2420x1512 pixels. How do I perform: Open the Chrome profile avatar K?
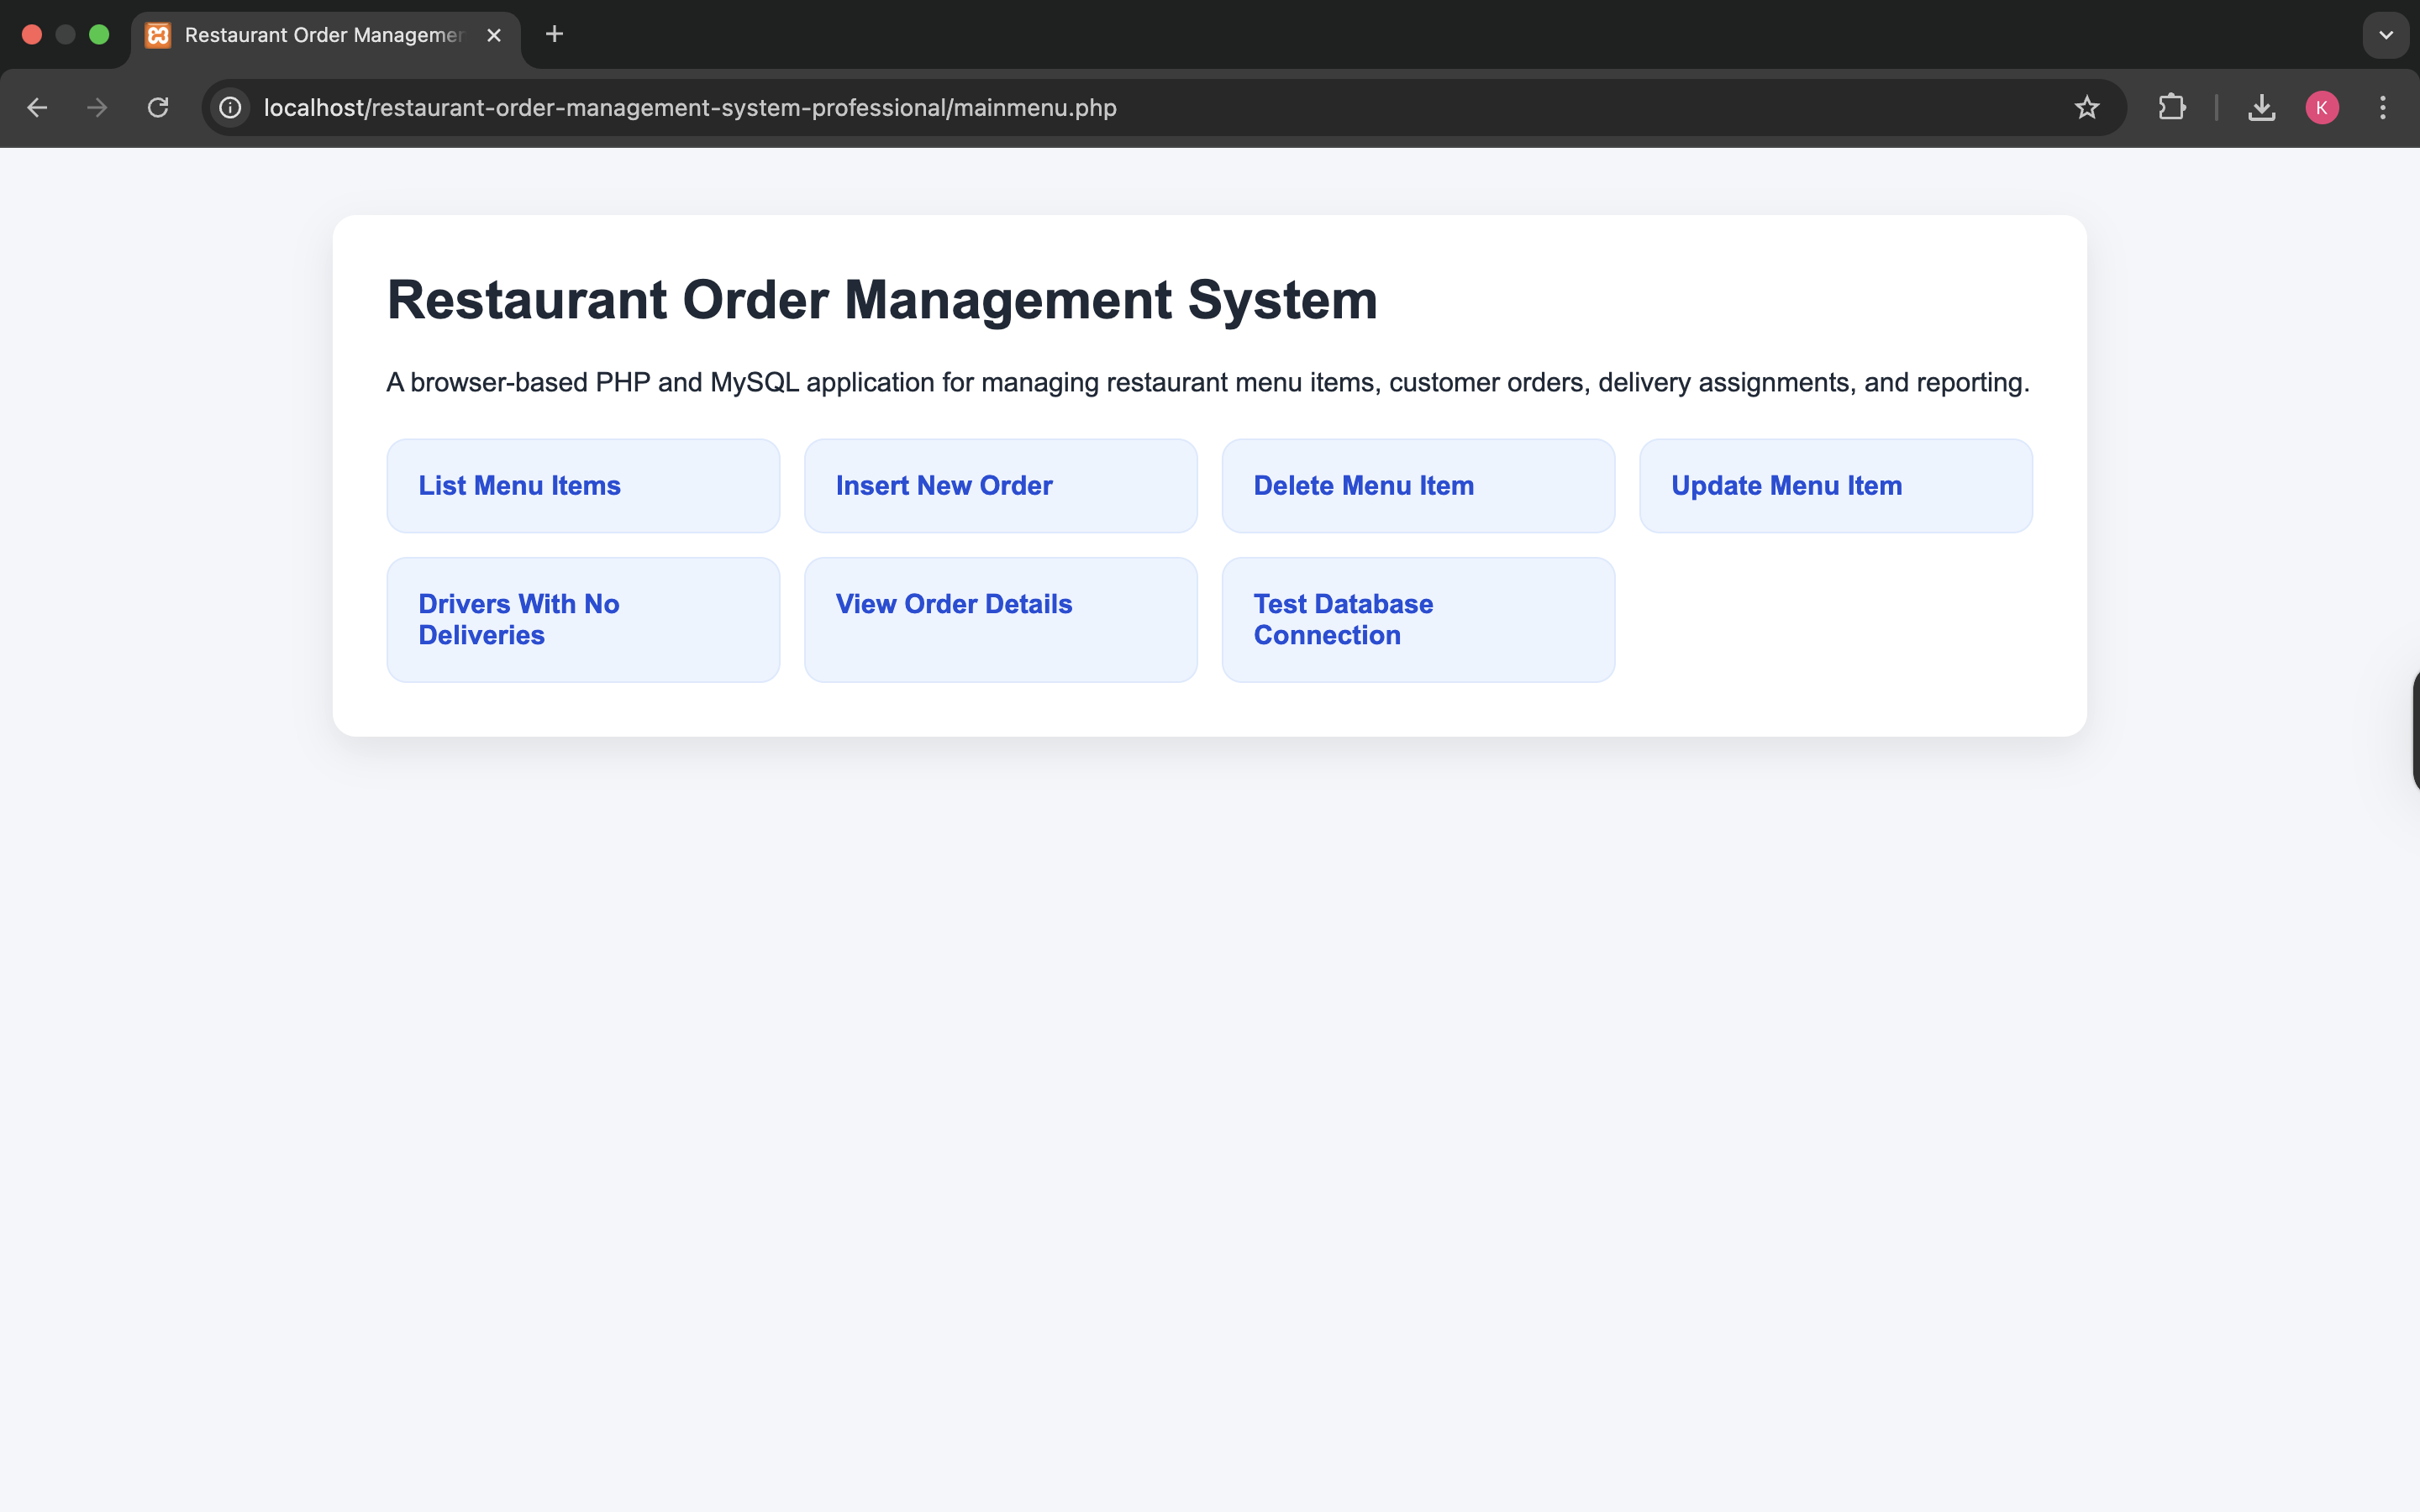[x=2321, y=108]
